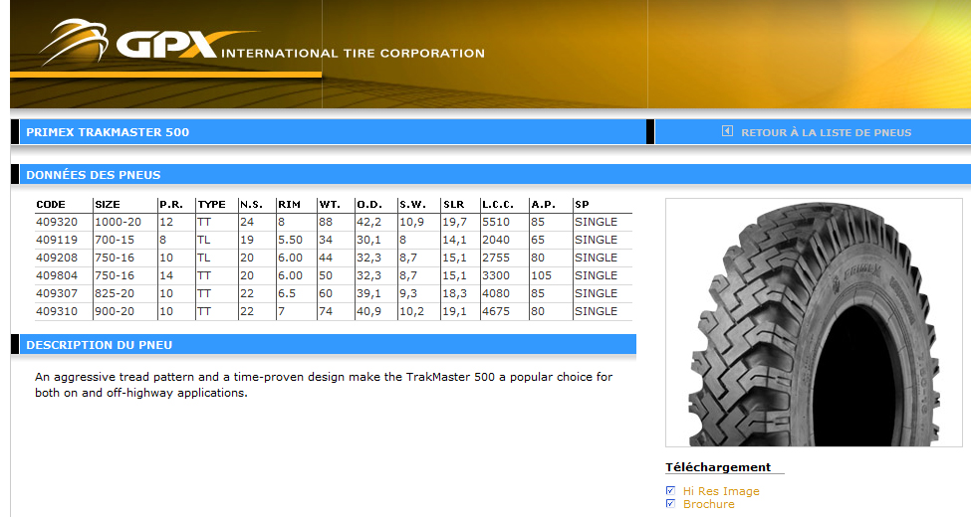This screenshot has height=517, width=971.
Task: Click size 750-16 in row 409208
Action: [115, 258]
